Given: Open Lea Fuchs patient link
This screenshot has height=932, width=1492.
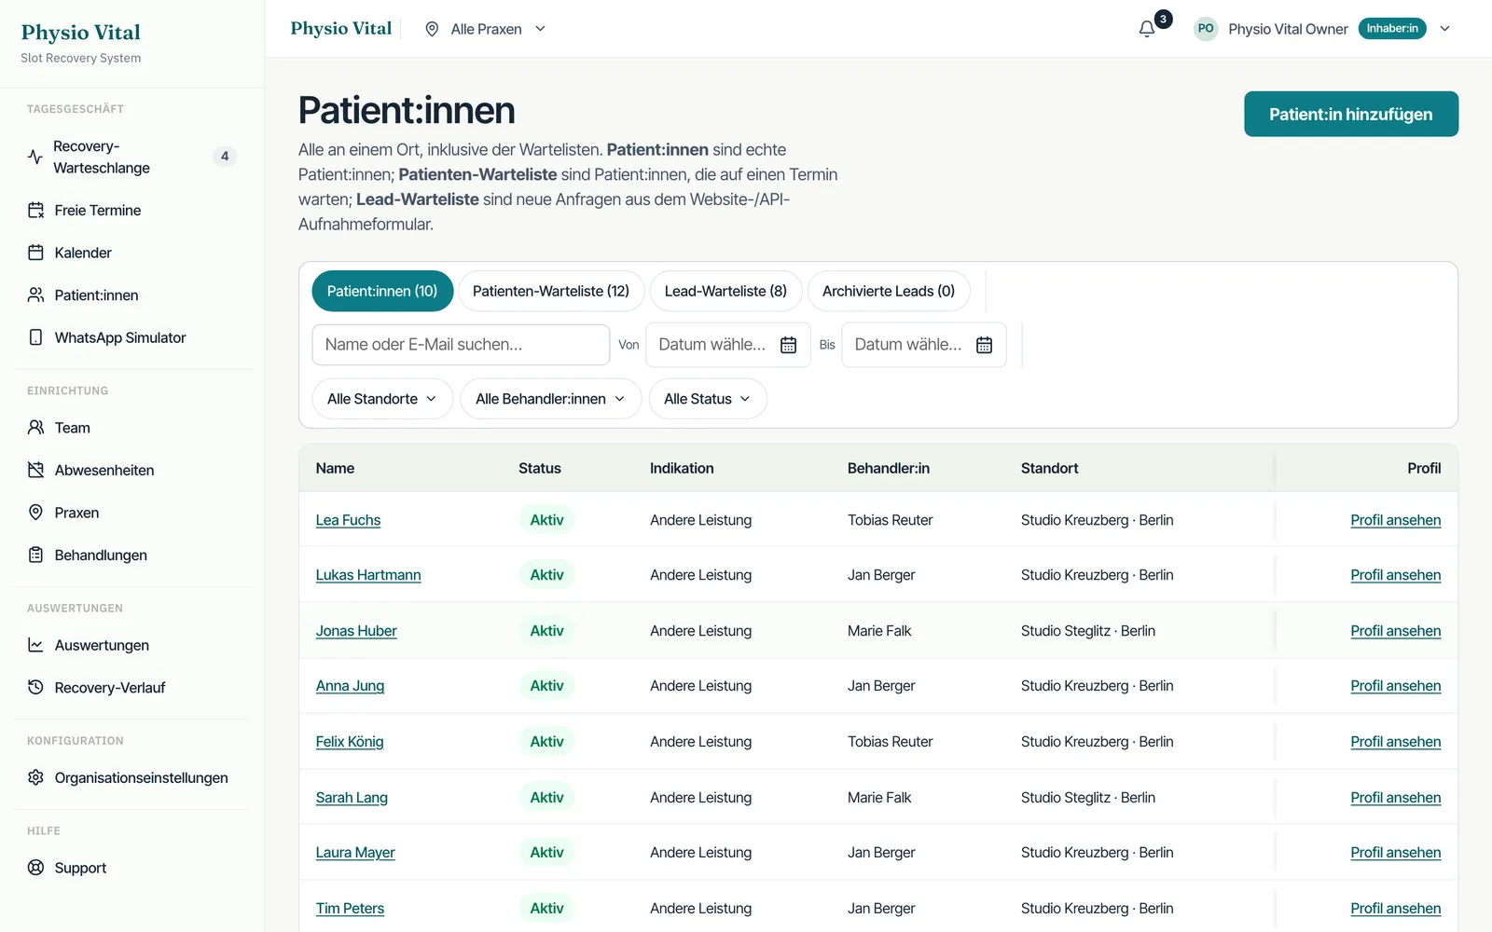Looking at the screenshot, I should coord(348,520).
